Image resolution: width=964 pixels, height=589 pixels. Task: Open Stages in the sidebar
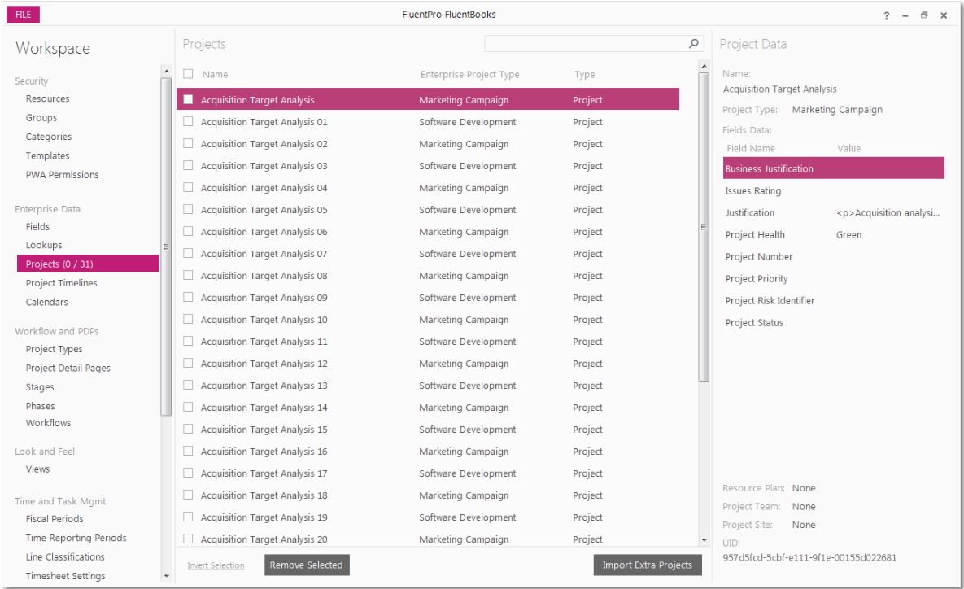[40, 386]
